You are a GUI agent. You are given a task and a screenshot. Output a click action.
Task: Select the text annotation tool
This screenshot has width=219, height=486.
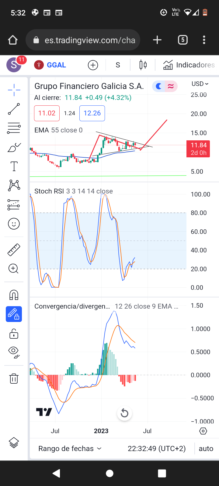coord(14,166)
